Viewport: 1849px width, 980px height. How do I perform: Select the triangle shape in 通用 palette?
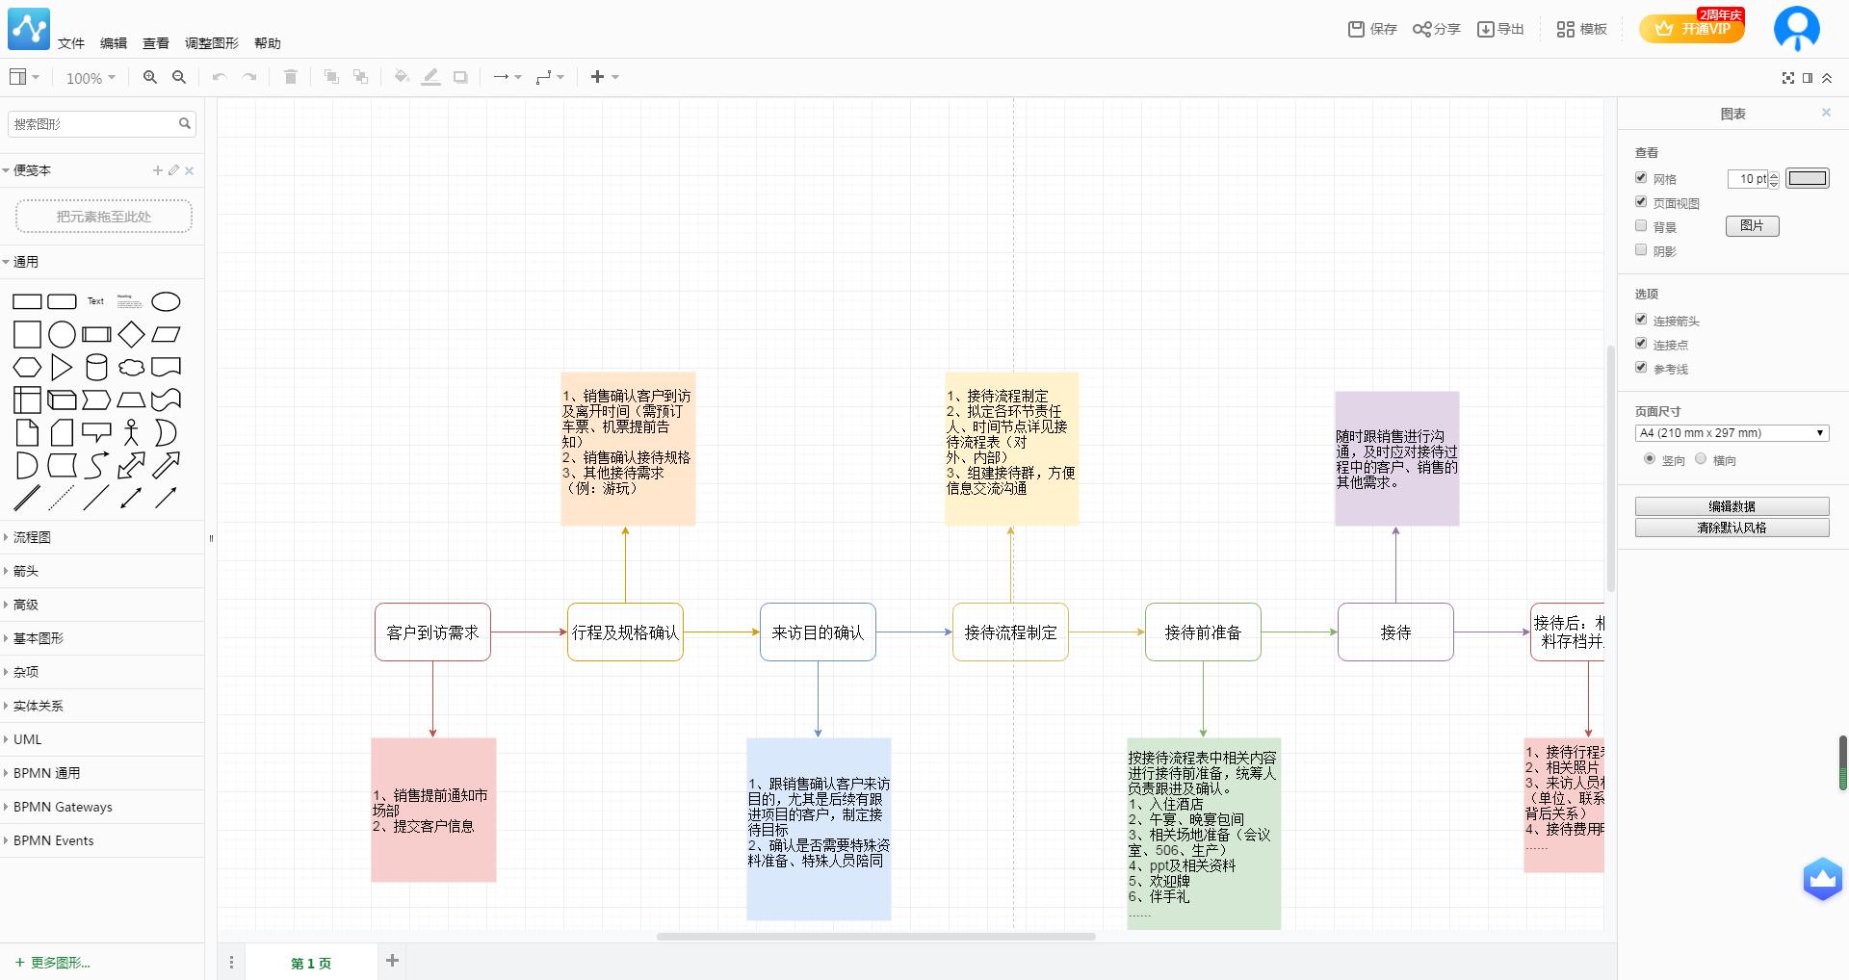tap(62, 368)
